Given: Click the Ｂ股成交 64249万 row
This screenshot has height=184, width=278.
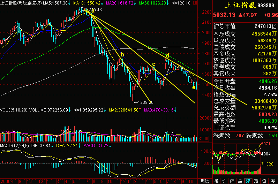Looking at the screenshot, I should pyautogui.click(x=245, y=40).
